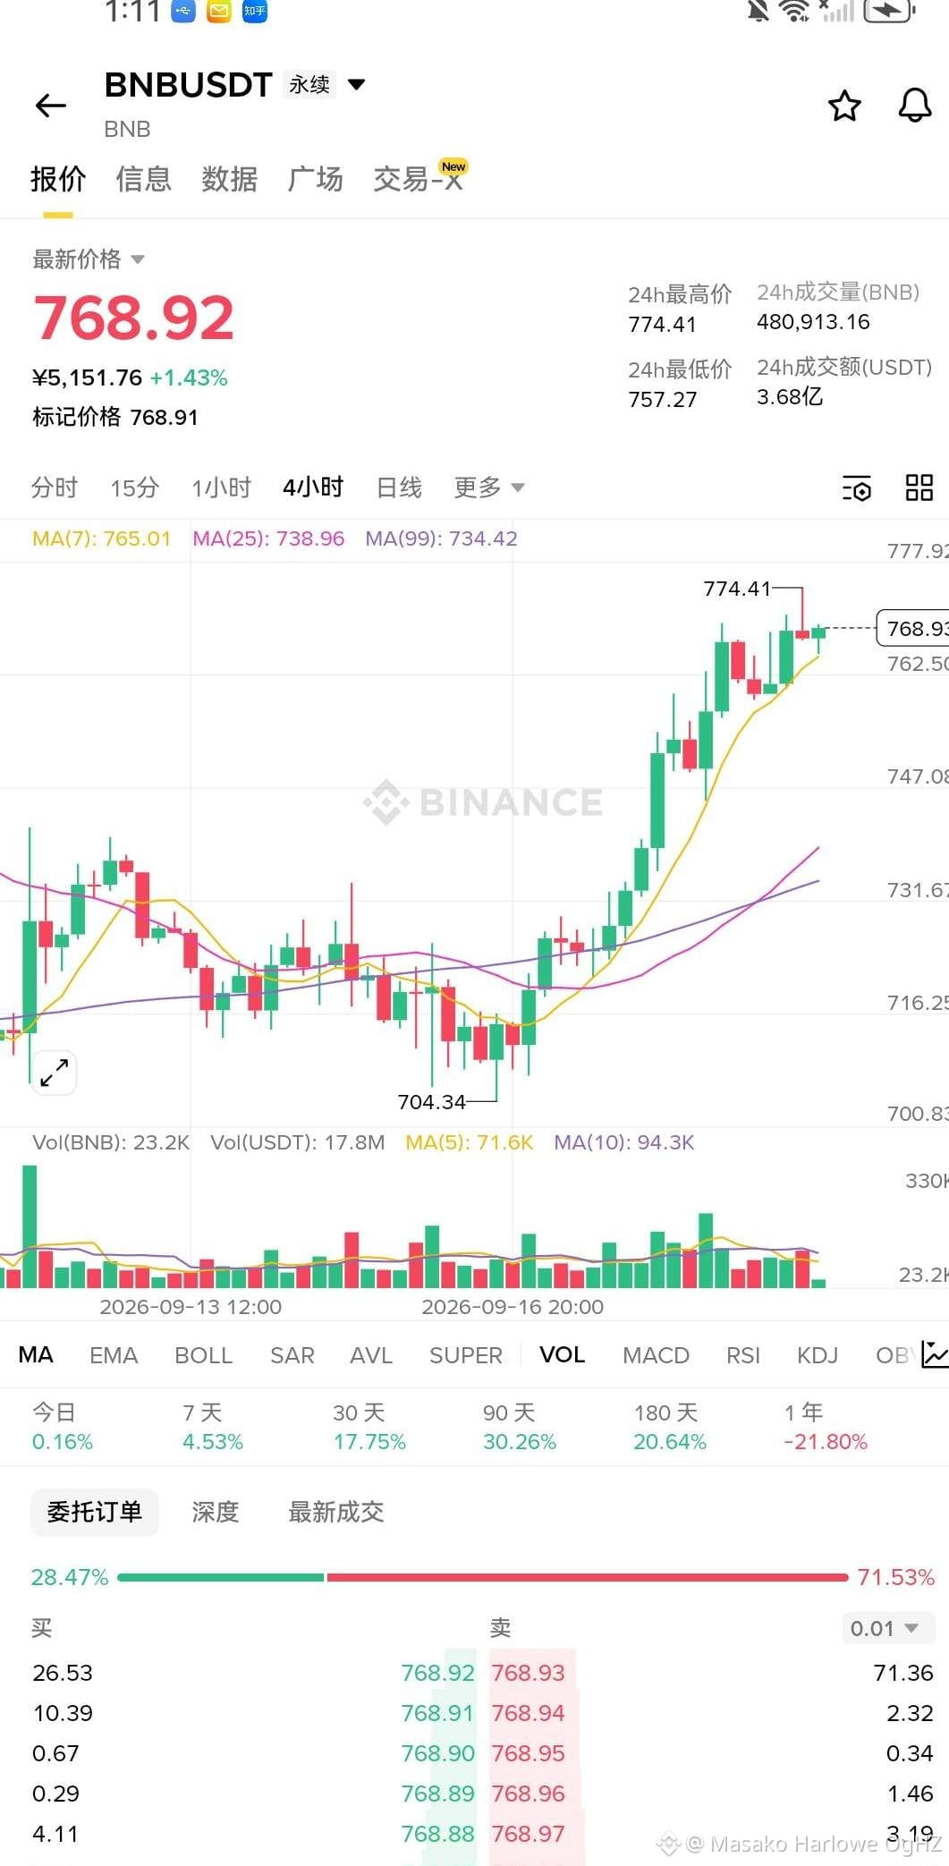Select the 日线 timeframe
Image resolution: width=949 pixels, height=1866 pixels.
click(x=399, y=488)
